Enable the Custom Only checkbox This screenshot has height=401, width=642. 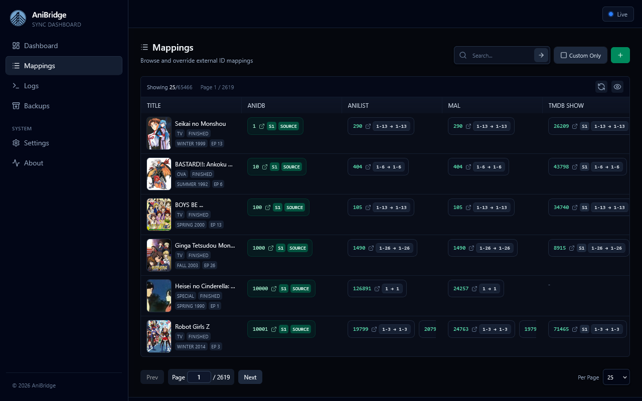pyautogui.click(x=564, y=55)
